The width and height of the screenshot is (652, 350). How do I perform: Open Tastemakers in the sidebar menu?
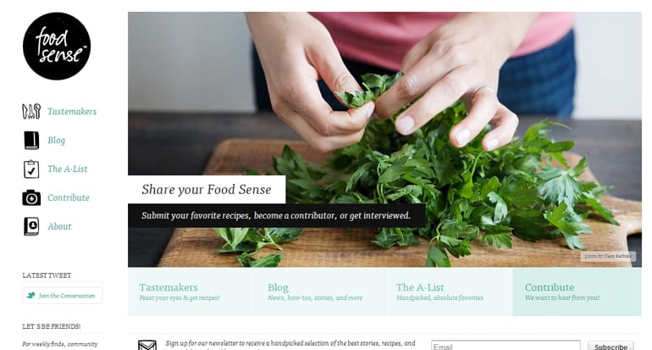[72, 112]
